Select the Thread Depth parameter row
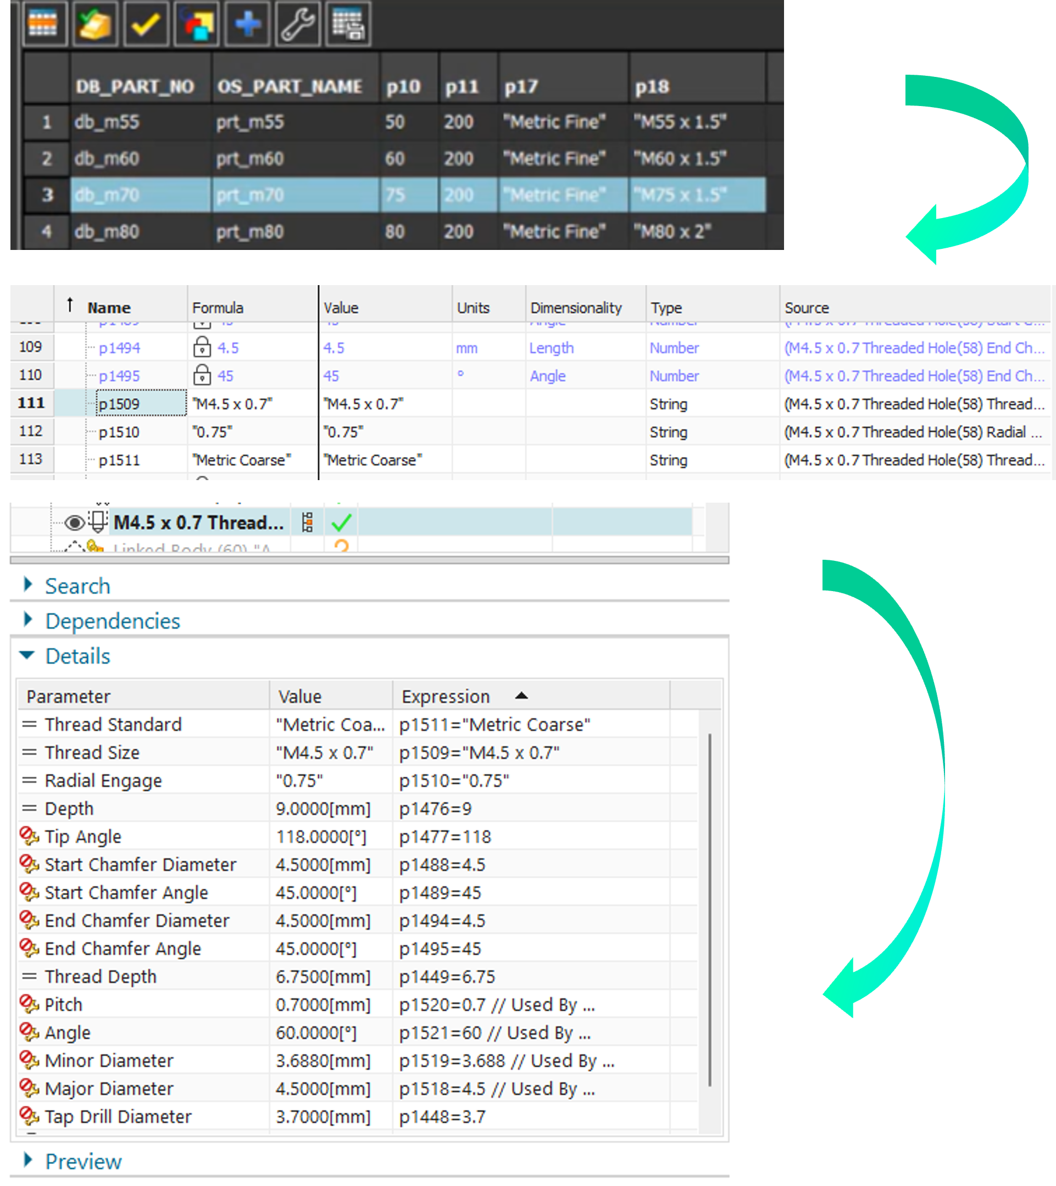1056x1186 pixels. (x=101, y=976)
